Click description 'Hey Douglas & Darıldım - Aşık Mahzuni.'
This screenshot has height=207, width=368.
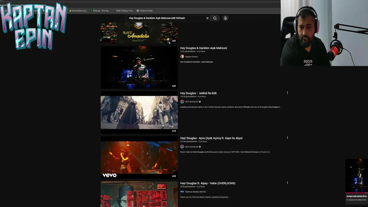coord(197,62)
